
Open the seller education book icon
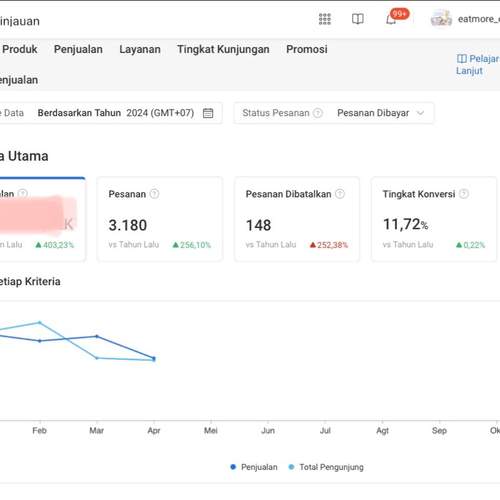click(357, 19)
